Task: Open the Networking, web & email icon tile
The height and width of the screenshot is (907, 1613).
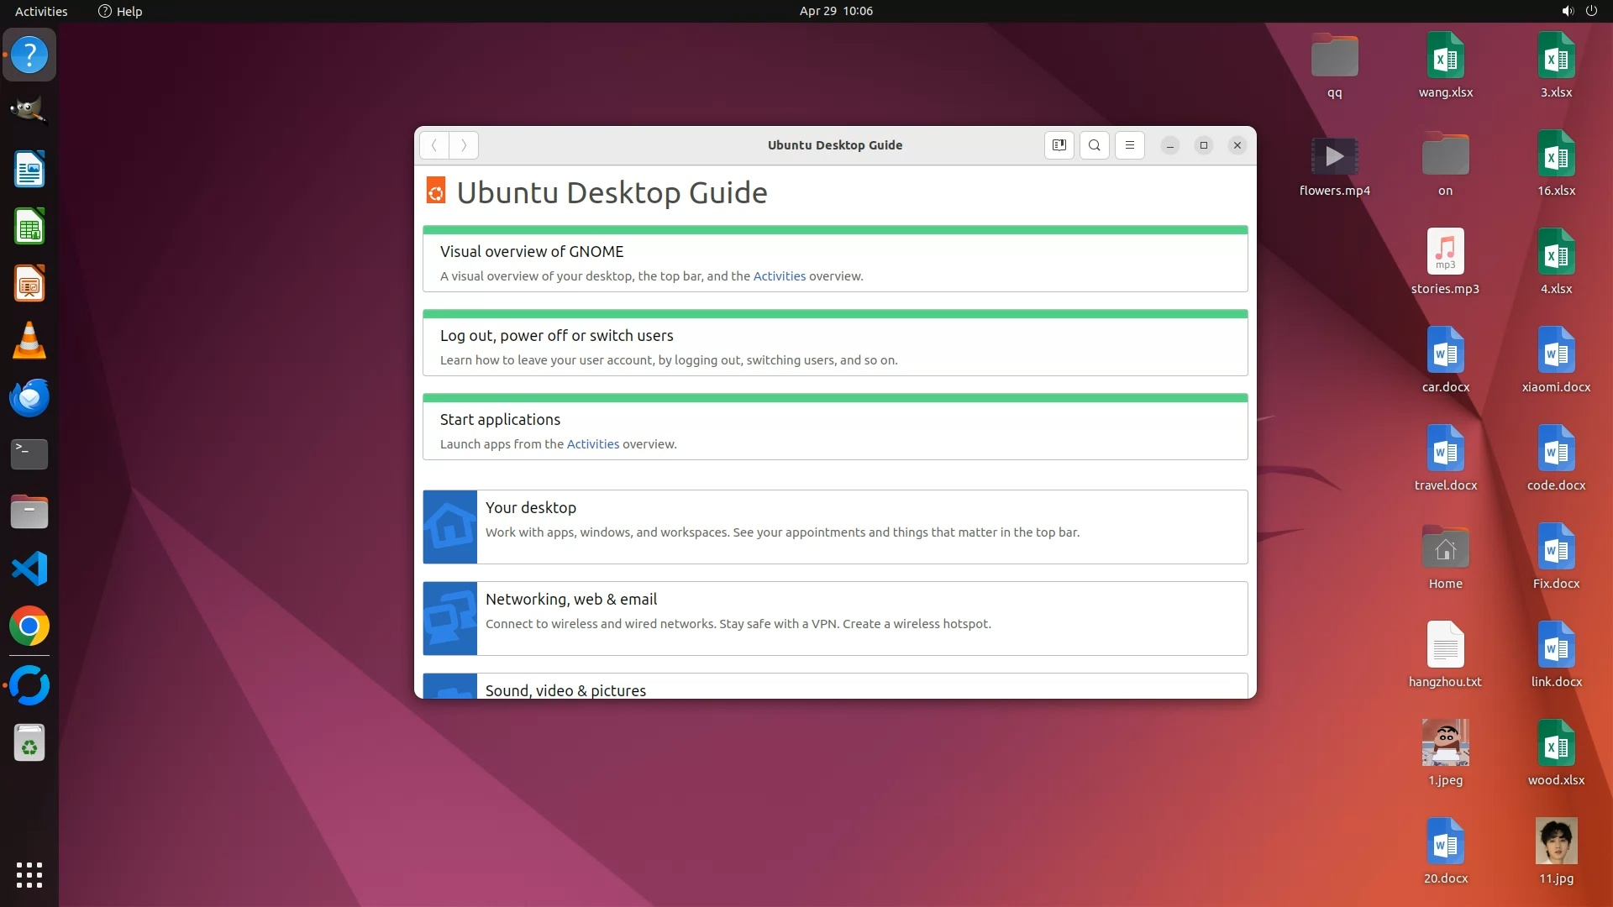Action: (x=450, y=618)
